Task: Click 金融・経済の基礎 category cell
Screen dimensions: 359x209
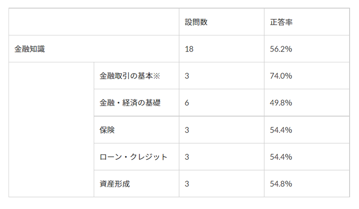Action: [130, 103]
